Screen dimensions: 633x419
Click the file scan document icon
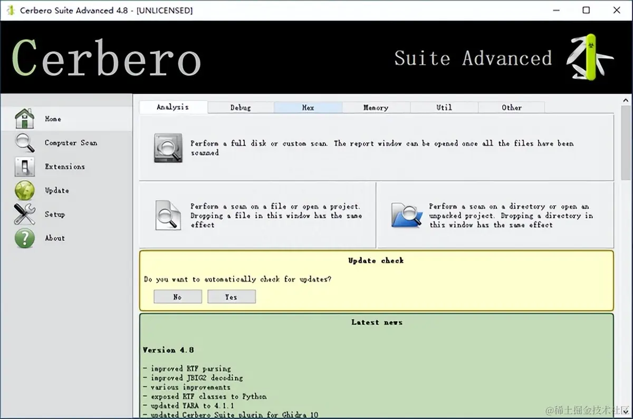point(168,215)
